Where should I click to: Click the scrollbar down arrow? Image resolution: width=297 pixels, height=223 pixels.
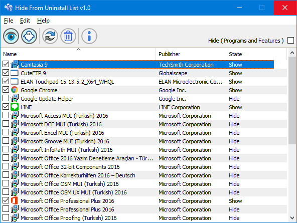tap(292, 218)
